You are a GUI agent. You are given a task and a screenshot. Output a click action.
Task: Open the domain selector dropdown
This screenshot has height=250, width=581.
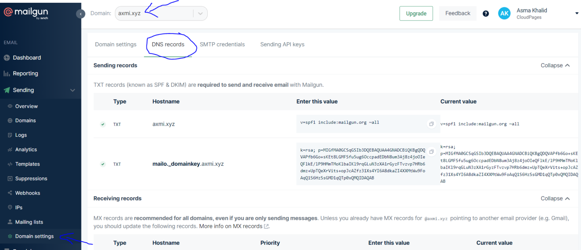pos(200,13)
